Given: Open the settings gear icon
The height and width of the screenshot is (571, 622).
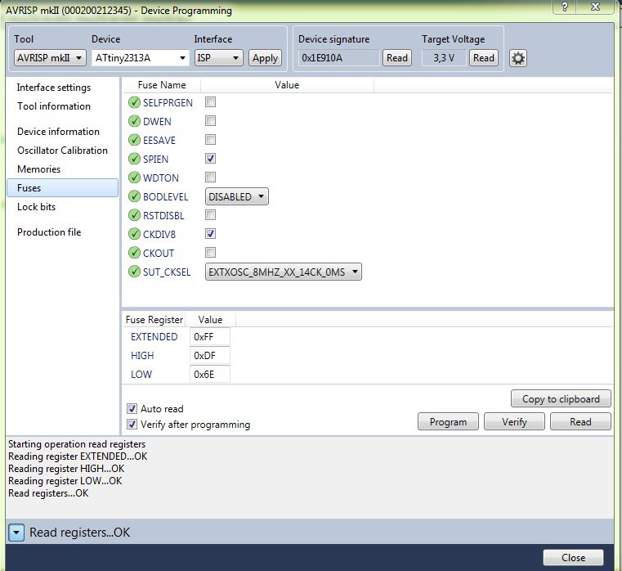Looking at the screenshot, I should point(517,58).
